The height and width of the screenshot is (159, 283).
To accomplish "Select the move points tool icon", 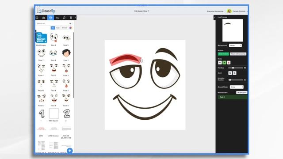I will coord(220,63).
